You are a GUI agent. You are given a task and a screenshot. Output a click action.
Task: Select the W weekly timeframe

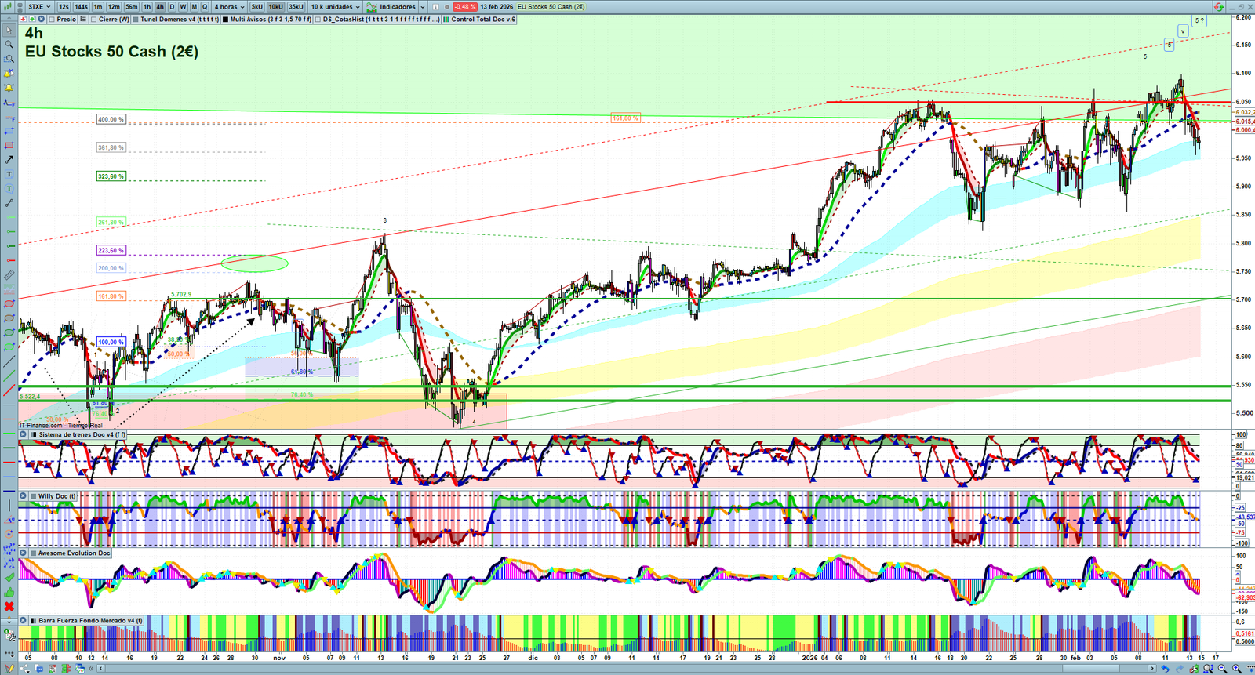coord(183,7)
